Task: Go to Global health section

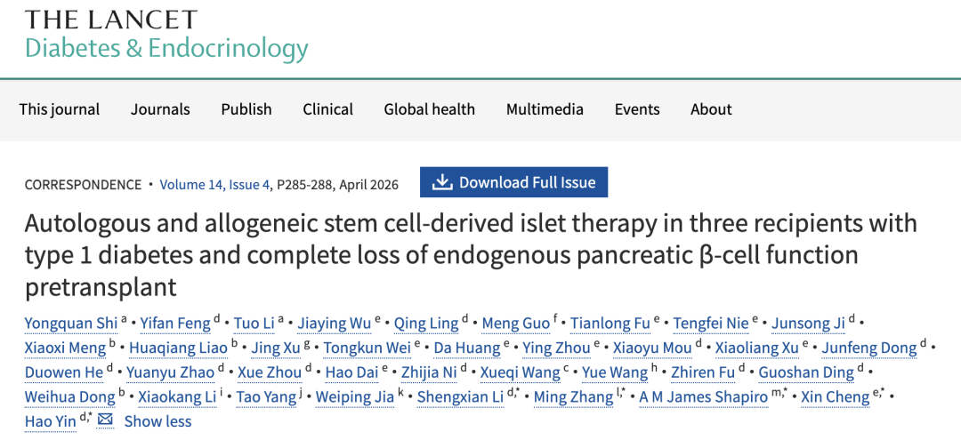Action: coord(430,109)
